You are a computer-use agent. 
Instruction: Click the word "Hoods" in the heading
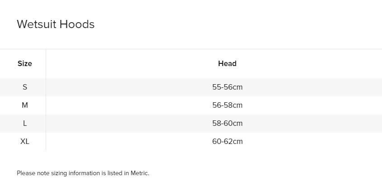tap(77, 24)
